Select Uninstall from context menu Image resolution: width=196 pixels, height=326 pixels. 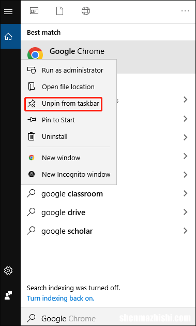[x=69, y=137]
